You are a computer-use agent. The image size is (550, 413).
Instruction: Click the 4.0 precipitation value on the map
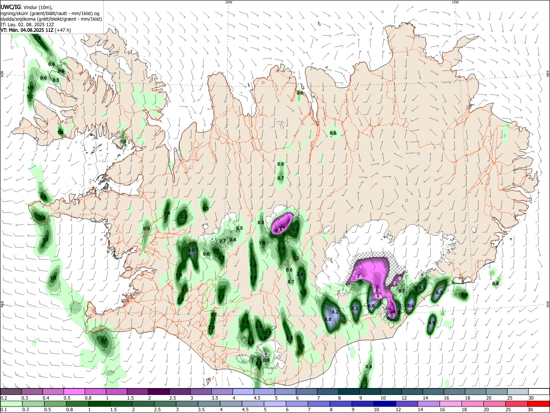click(x=192, y=250)
